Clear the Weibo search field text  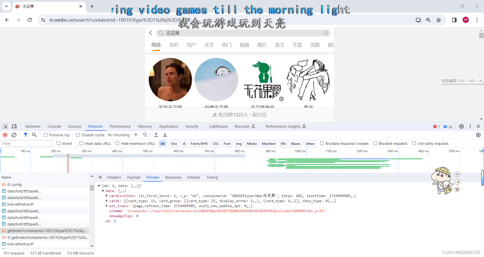point(326,33)
